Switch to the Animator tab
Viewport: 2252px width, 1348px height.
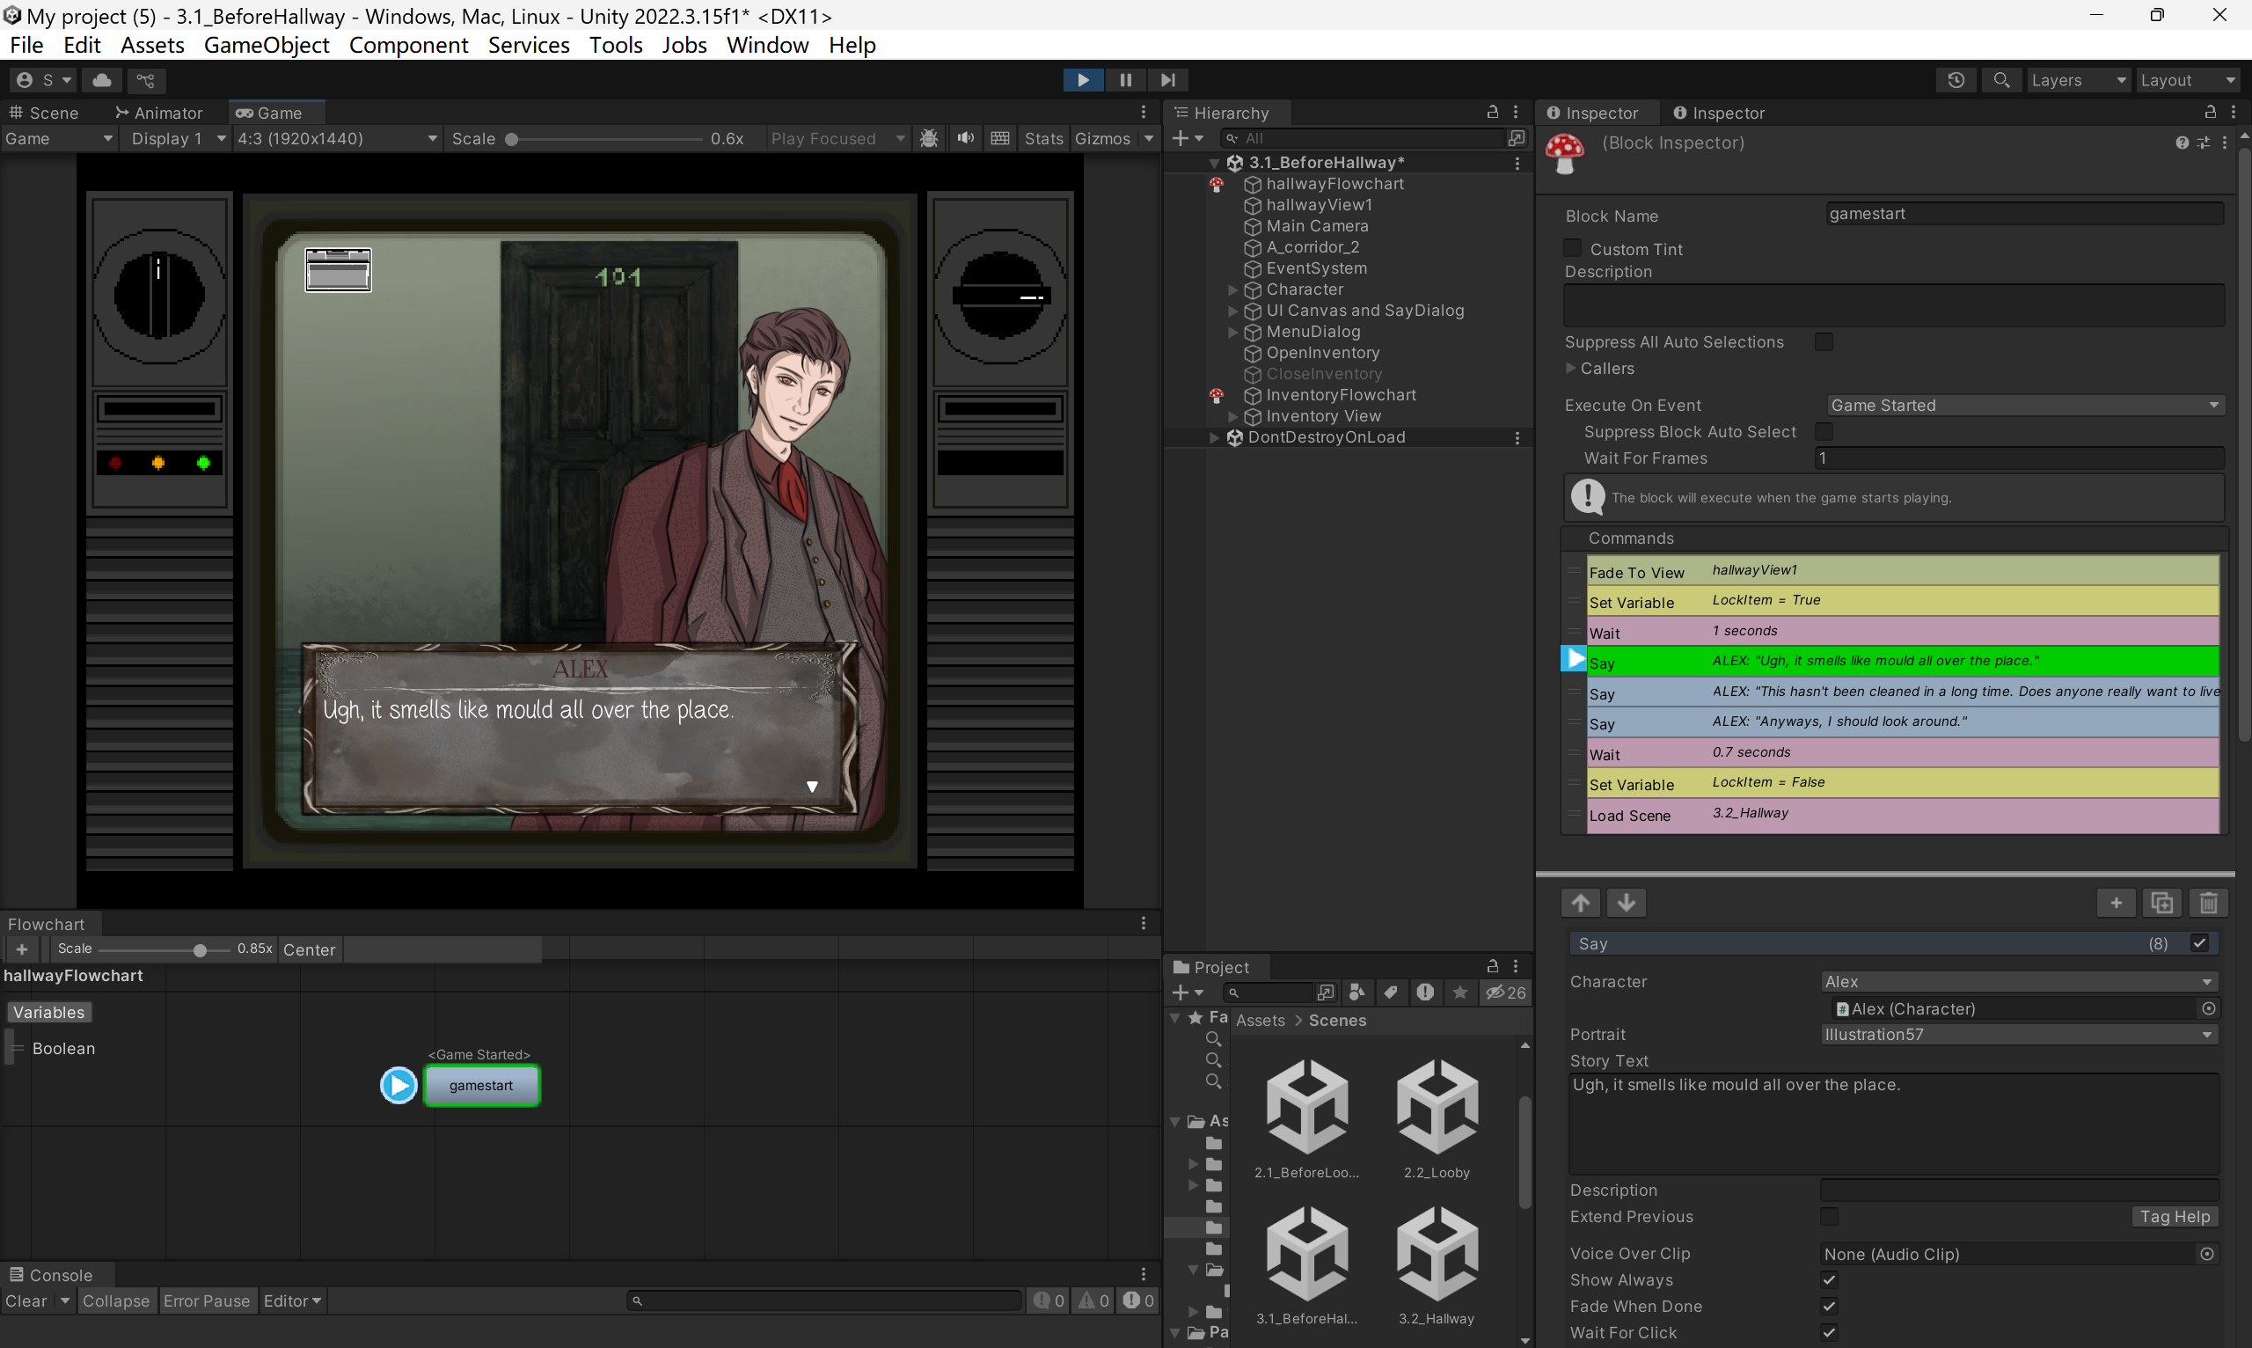[x=159, y=113]
